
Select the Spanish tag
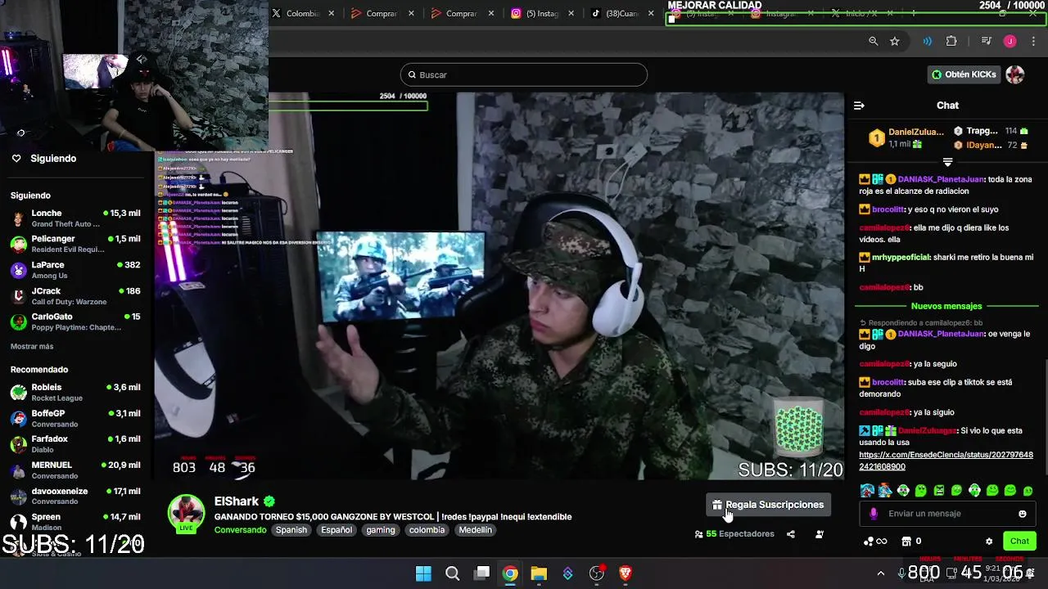(291, 530)
